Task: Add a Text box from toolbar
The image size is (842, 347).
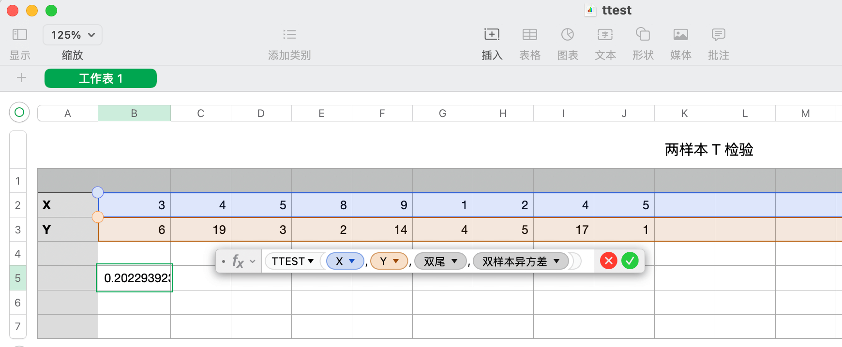Action: tap(605, 35)
